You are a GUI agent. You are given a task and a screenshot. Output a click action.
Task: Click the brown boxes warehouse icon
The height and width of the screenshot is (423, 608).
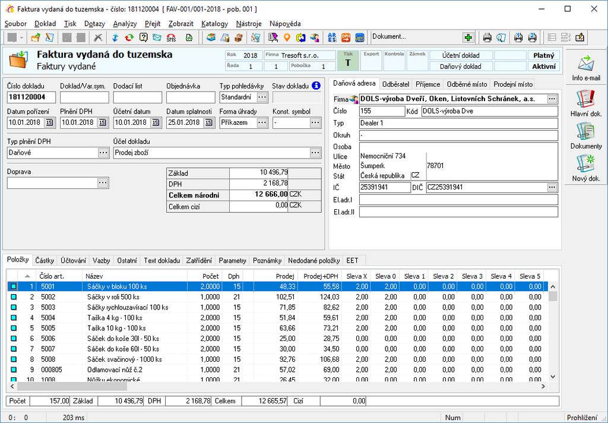[239, 37]
